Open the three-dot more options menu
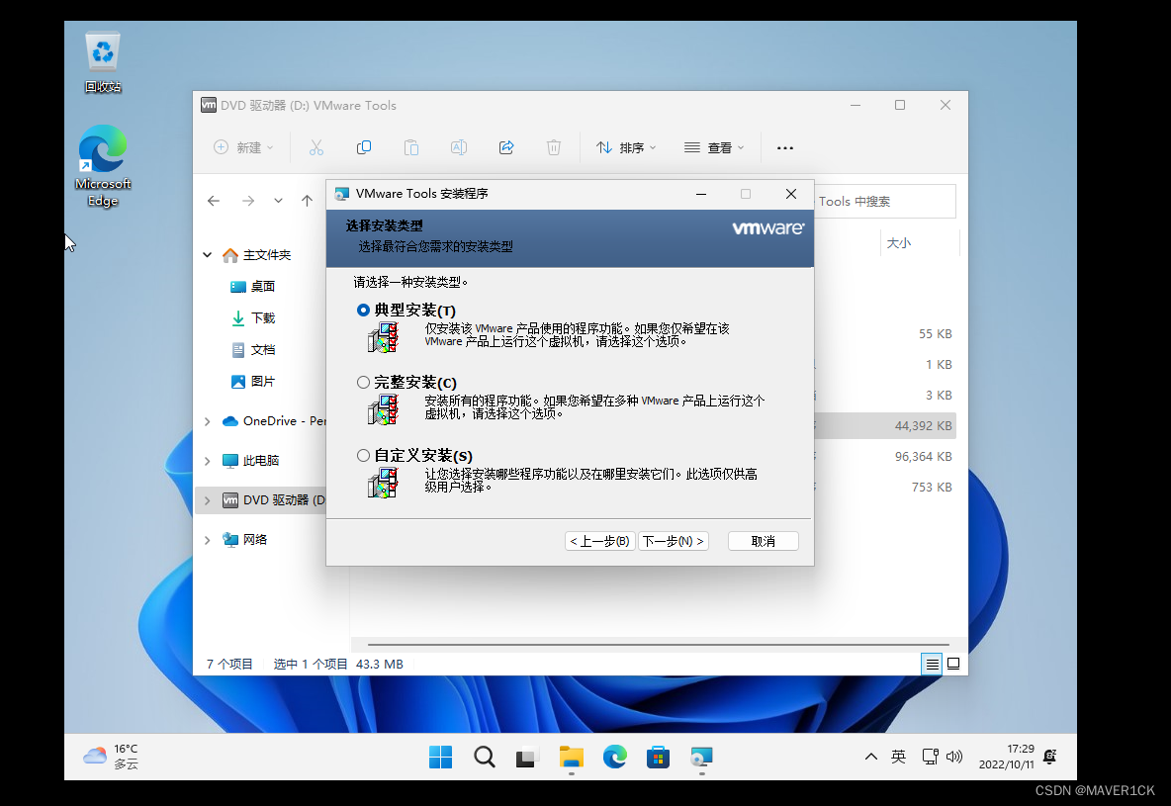 (785, 148)
